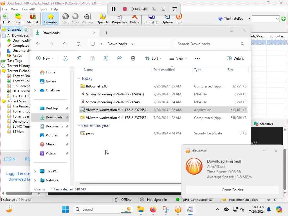This screenshot has height=216, width=288.
Task: Refresh the Downloads folder
Action: 78,44
